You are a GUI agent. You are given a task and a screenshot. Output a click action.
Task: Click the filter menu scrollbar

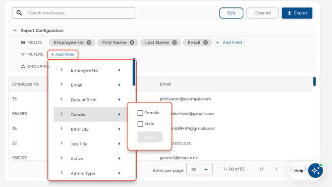(134, 72)
